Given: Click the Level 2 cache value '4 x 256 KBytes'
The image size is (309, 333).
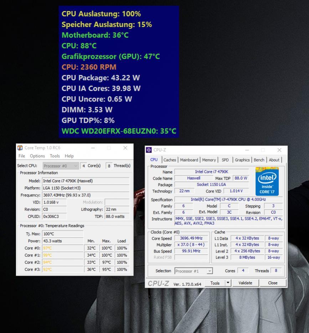Looking at the screenshot, I should 247,251.
